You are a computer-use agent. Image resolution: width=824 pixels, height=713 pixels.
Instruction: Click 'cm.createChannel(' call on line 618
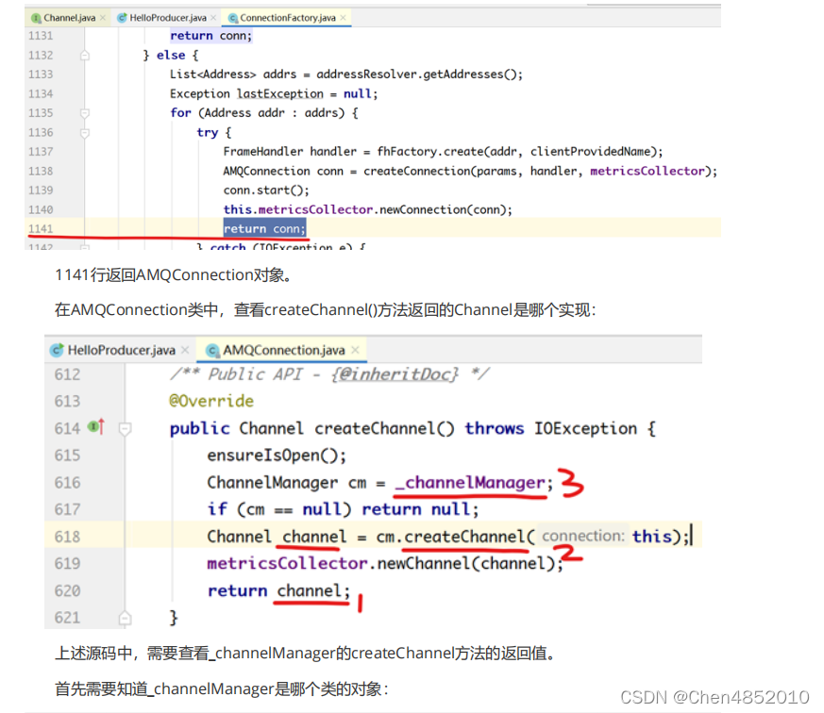(455, 537)
